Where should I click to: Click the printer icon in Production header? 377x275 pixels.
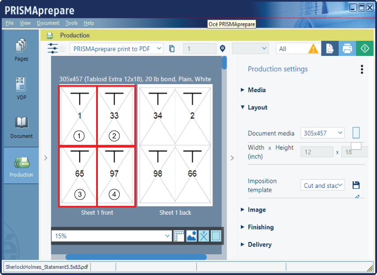coord(50,35)
